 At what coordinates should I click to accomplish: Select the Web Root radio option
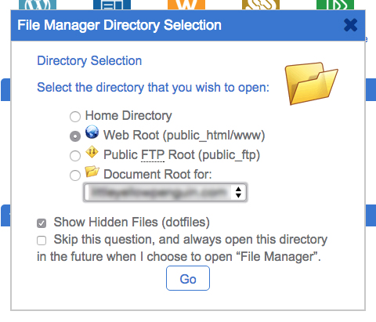pyautogui.click(x=75, y=136)
